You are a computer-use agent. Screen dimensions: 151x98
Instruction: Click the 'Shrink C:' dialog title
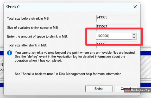click(13, 7)
